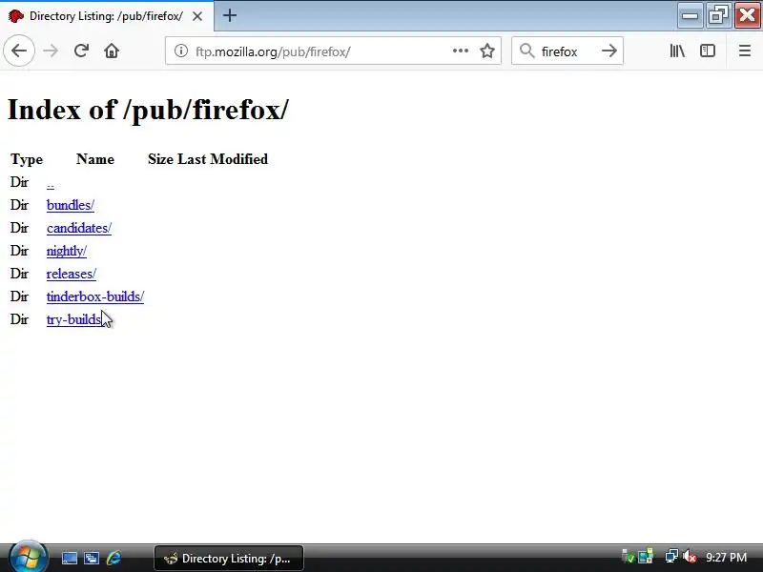Show site information for ftp.mozilla.org
The height and width of the screenshot is (572, 763).
click(x=180, y=51)
